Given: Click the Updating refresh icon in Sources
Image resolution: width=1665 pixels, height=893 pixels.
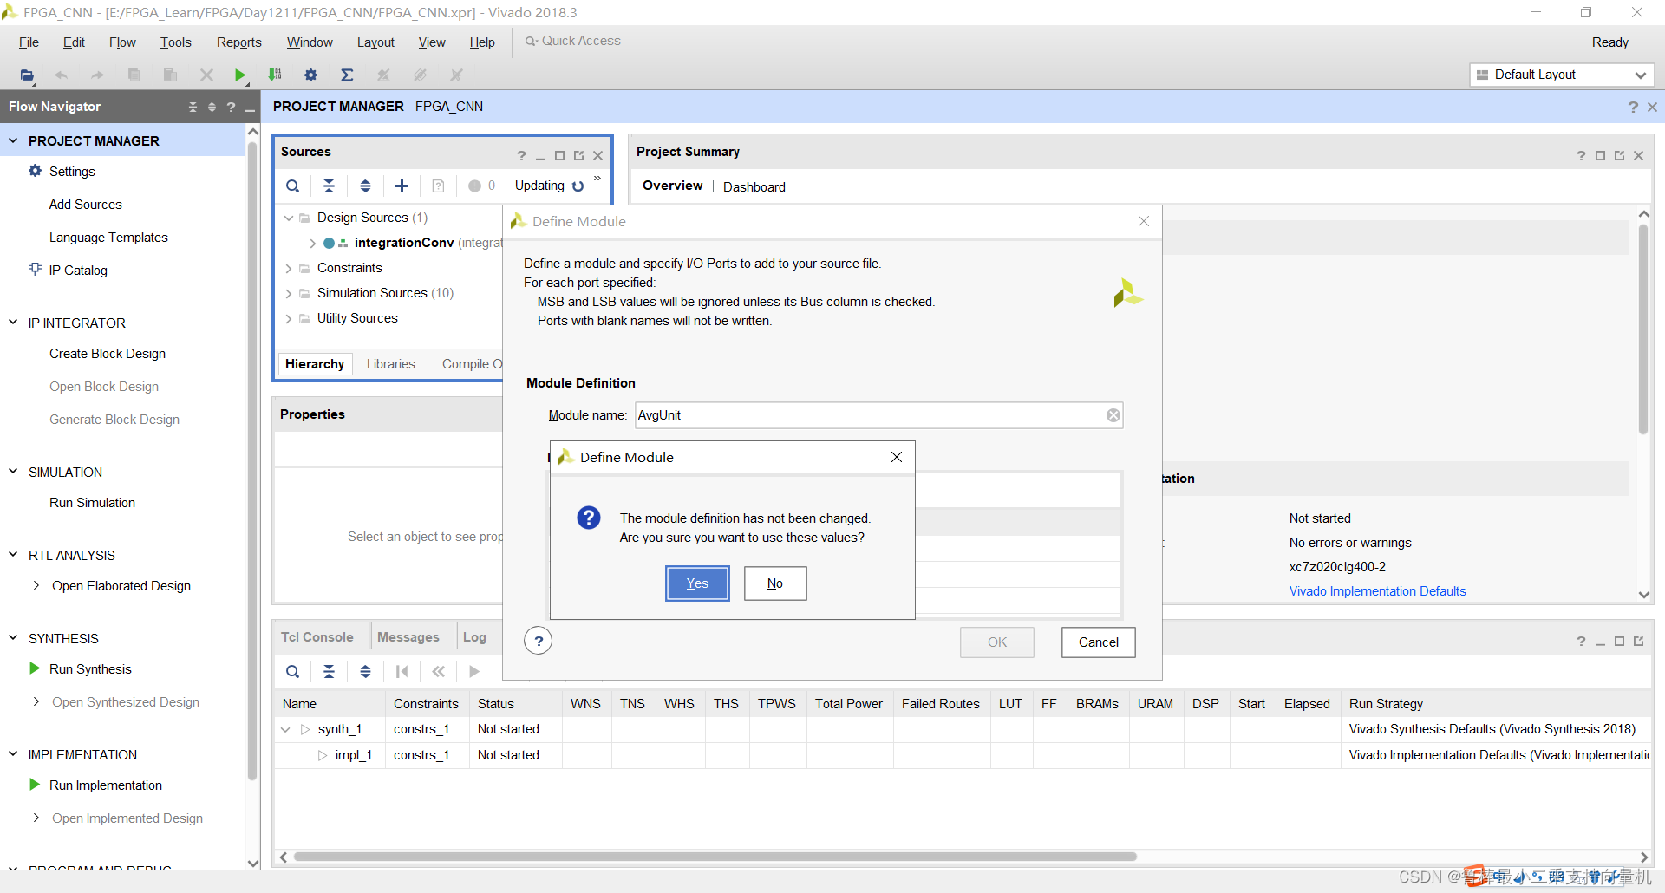Looking at the screenshot, I should pyautogui.click(x=578, y=186).
